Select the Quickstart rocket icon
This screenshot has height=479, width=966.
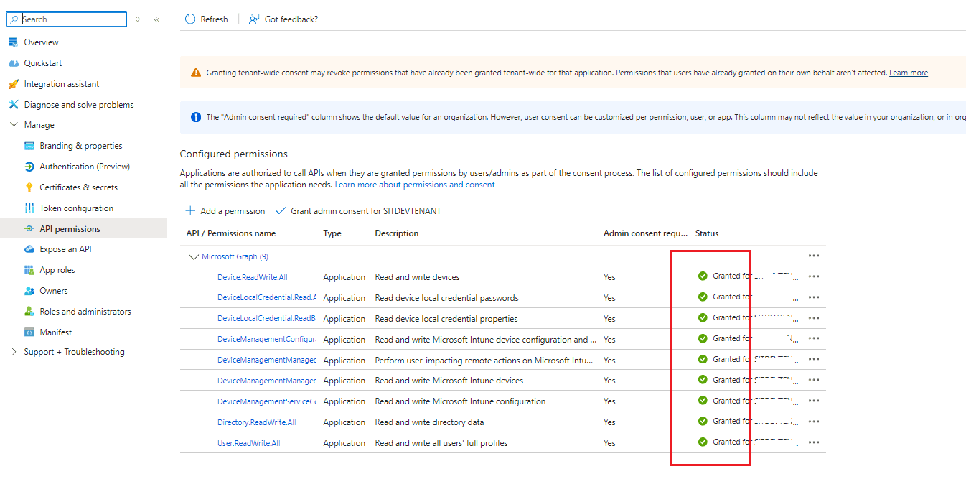(x=13, y=62)
